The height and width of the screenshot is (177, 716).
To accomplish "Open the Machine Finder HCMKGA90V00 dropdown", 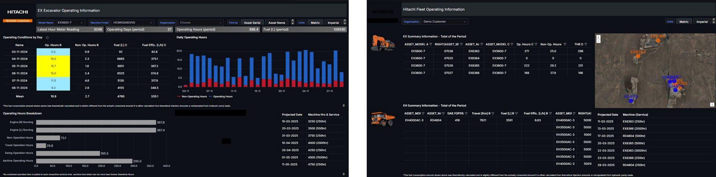I will (x=133, y=23).
